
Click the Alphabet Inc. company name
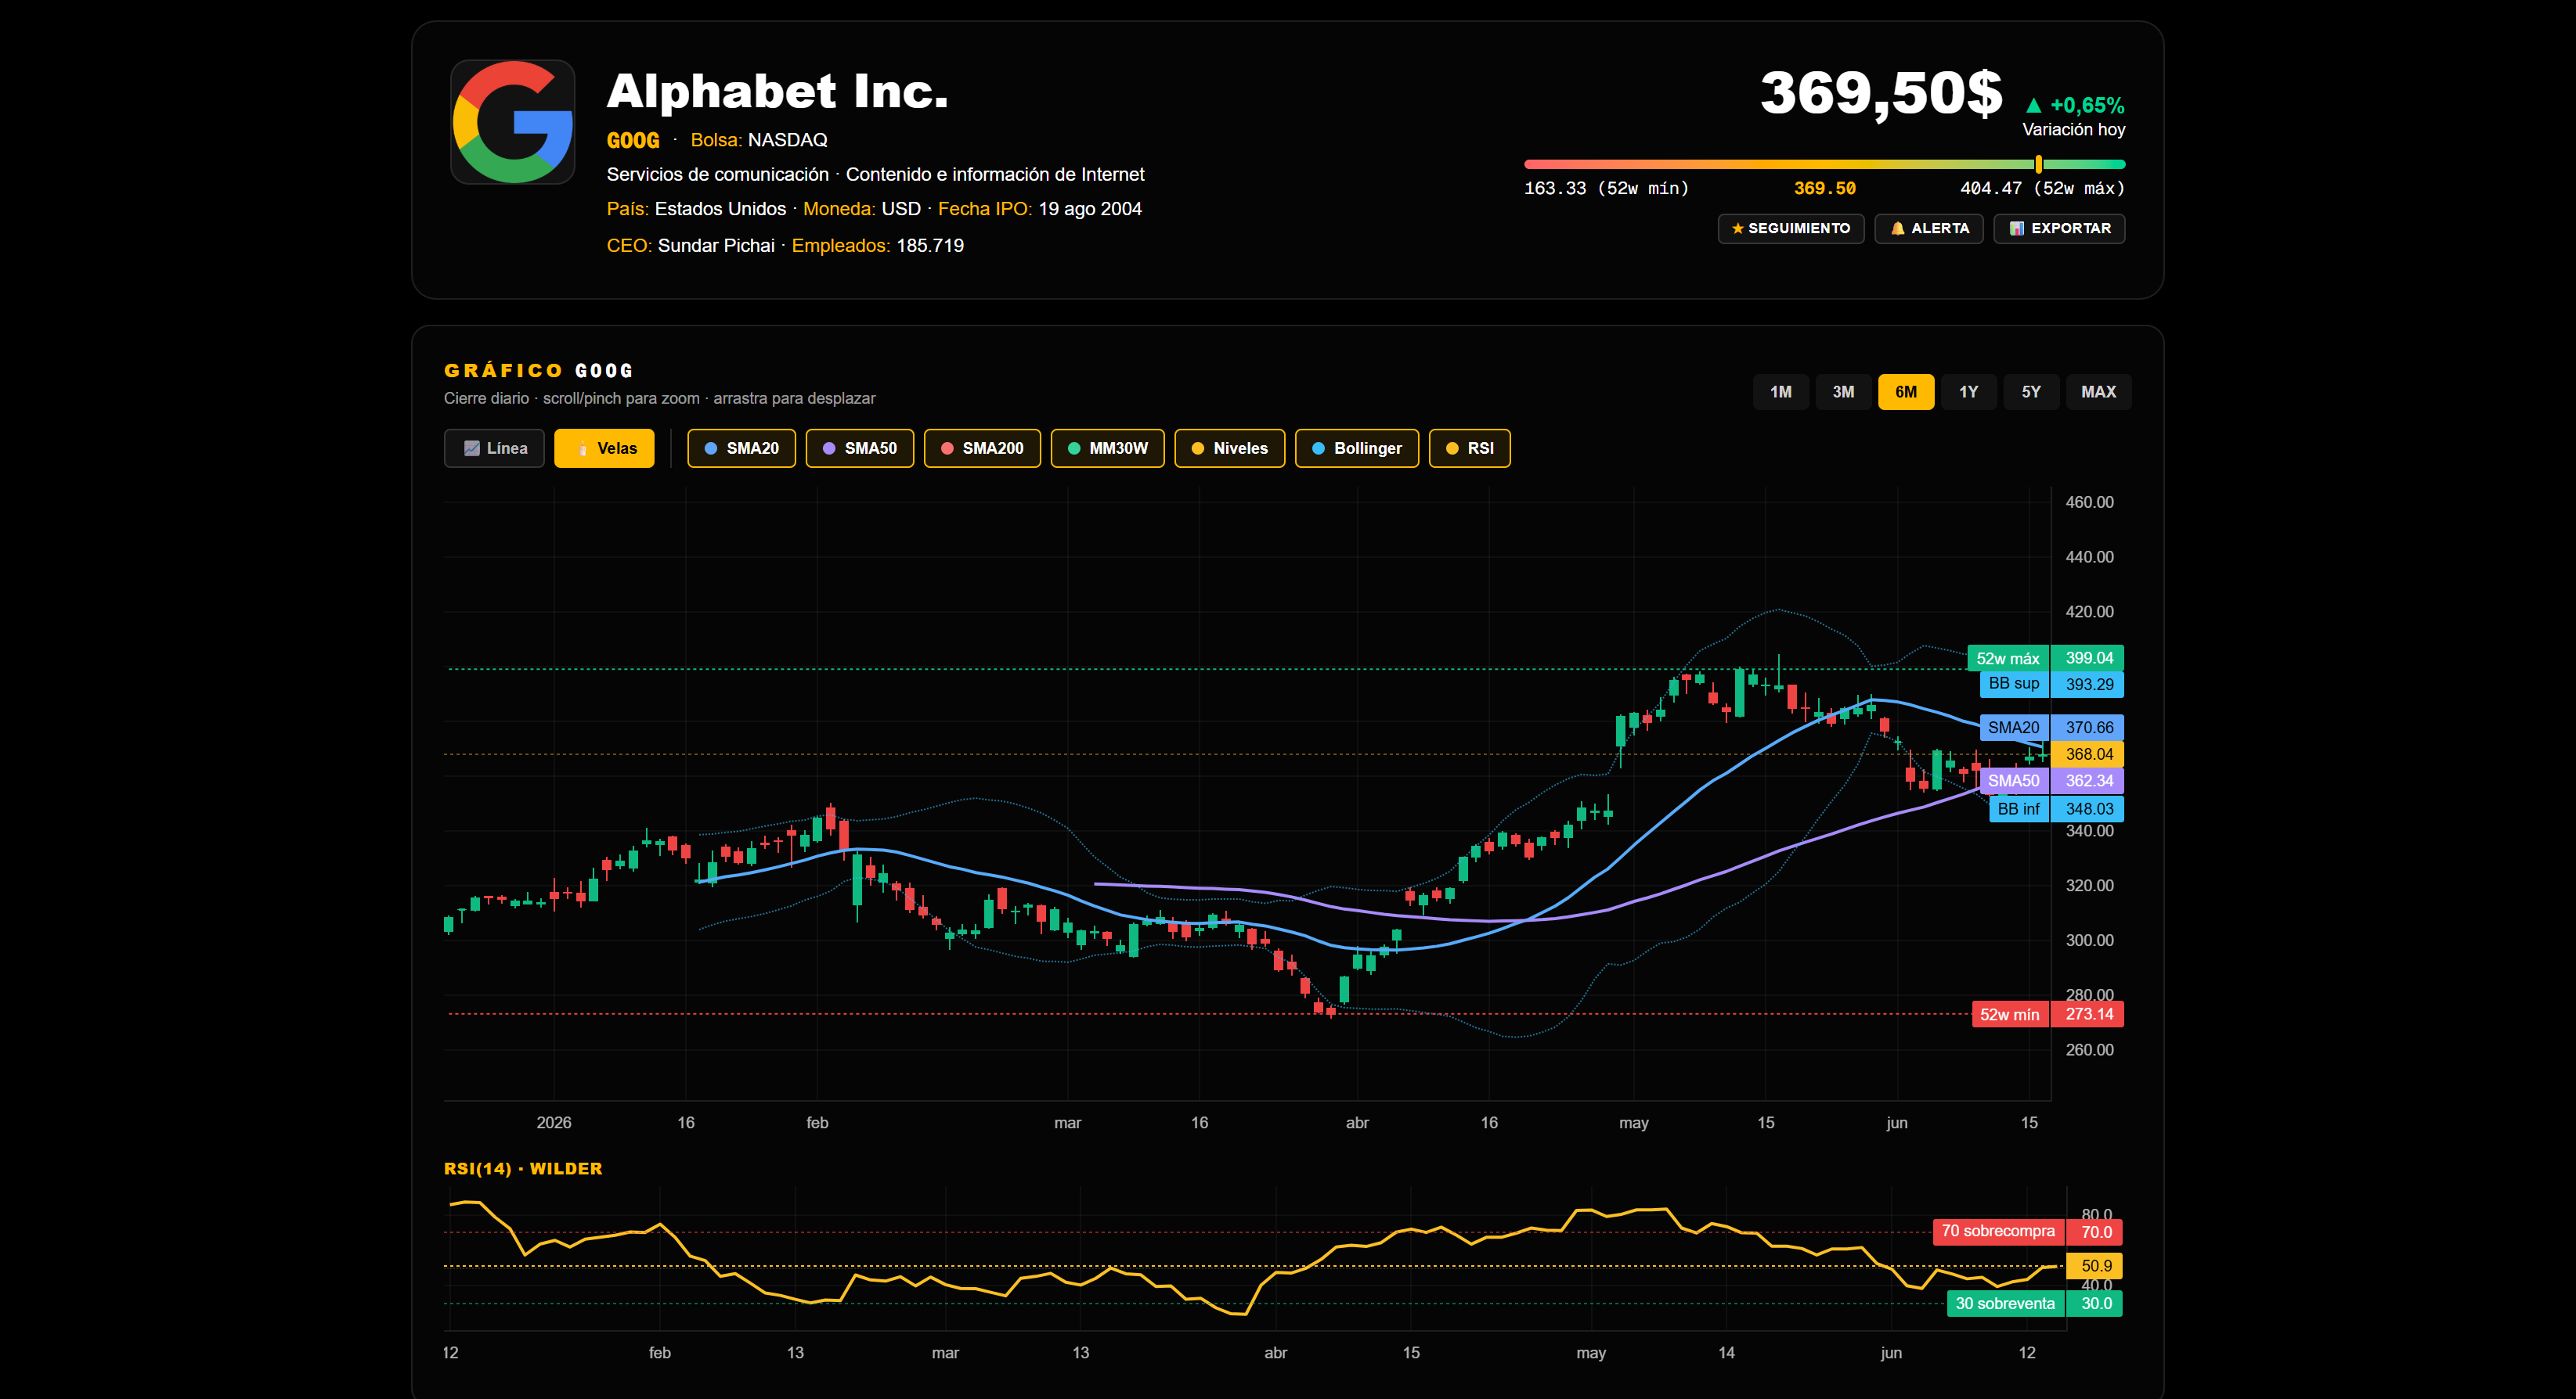click(x=777, y=92)
